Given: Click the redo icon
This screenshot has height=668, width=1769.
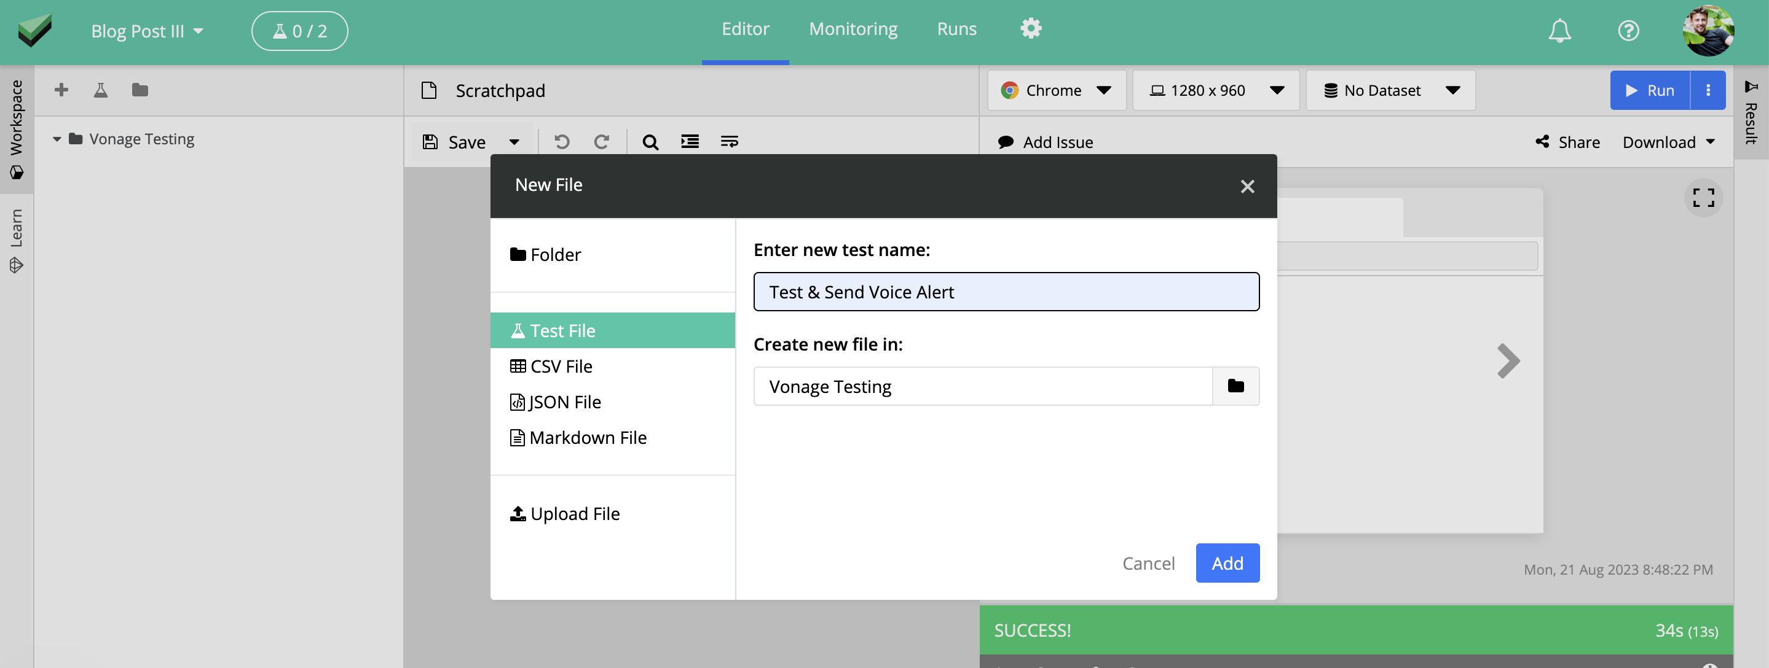Looking at the screenshot, I should [x=602, y=142].
